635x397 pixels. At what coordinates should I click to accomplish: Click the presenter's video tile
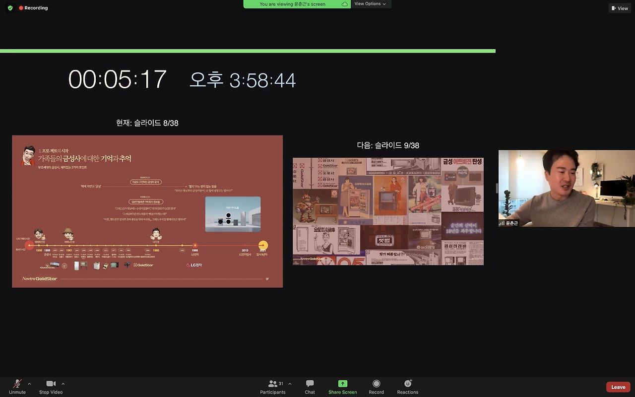pos(567,189)
